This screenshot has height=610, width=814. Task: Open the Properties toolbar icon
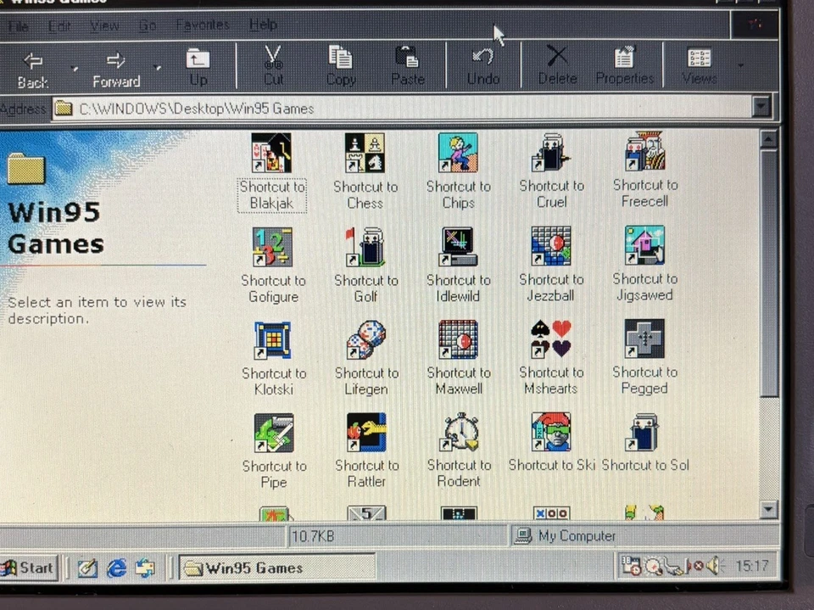coord(624,64)
